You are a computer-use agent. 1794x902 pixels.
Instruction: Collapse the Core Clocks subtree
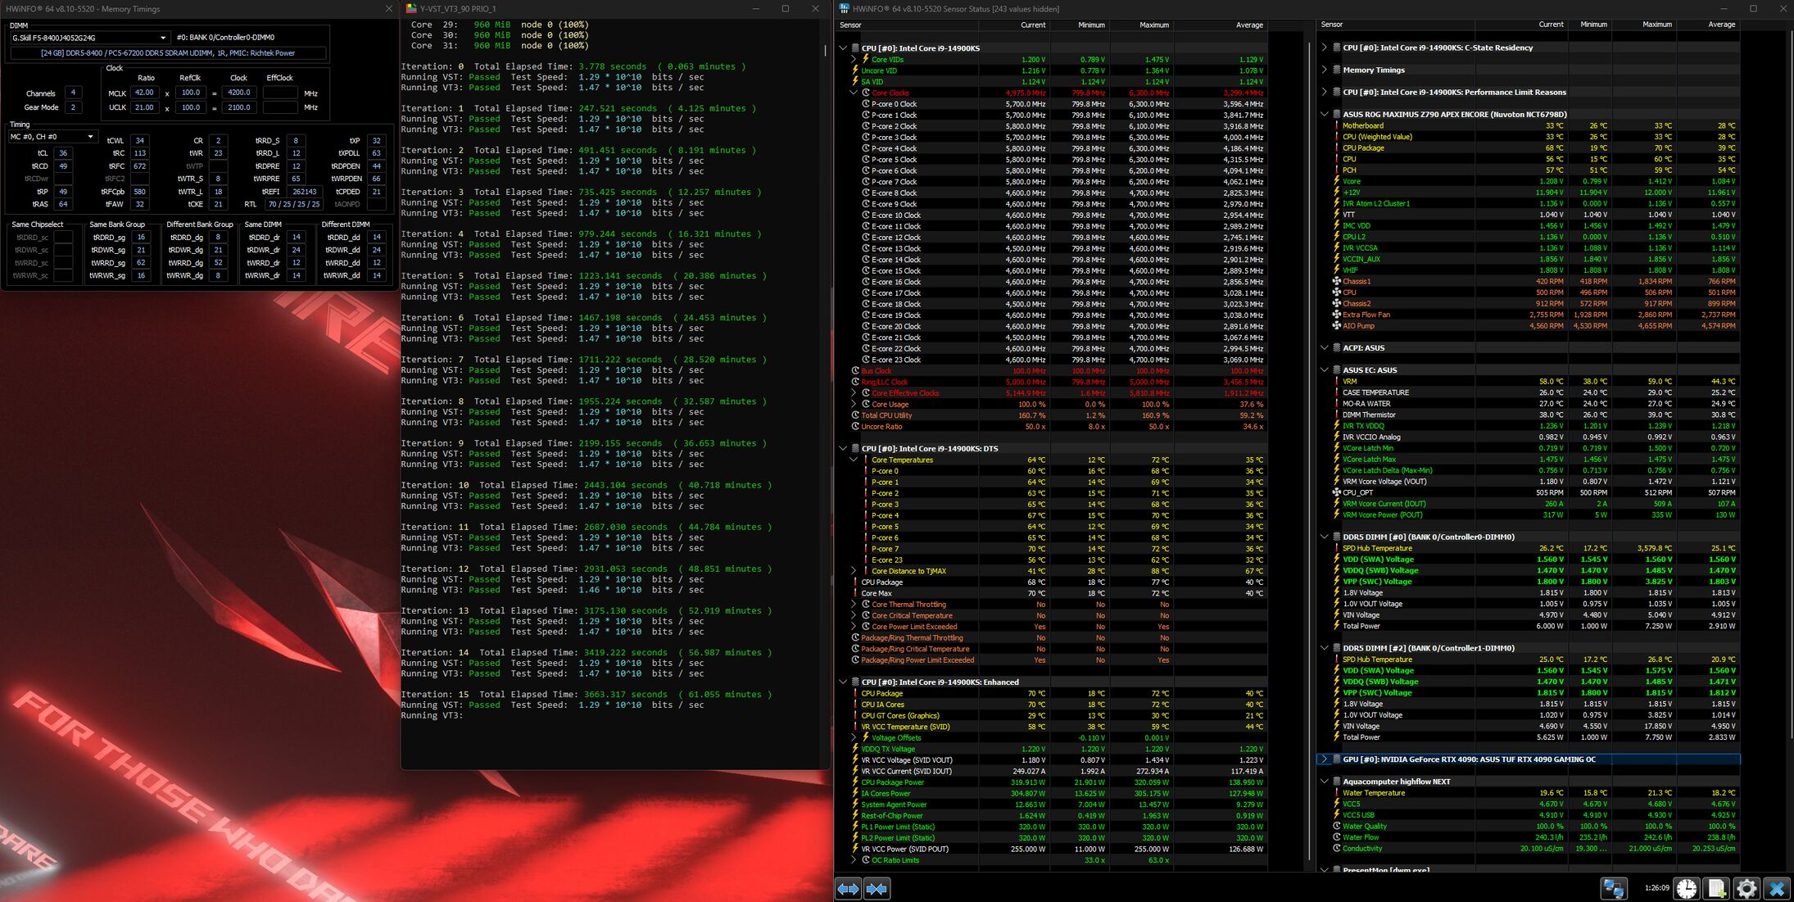[854, 93]
